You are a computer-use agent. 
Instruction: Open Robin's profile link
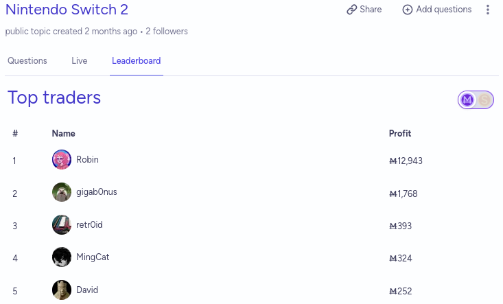coord(87,160)
